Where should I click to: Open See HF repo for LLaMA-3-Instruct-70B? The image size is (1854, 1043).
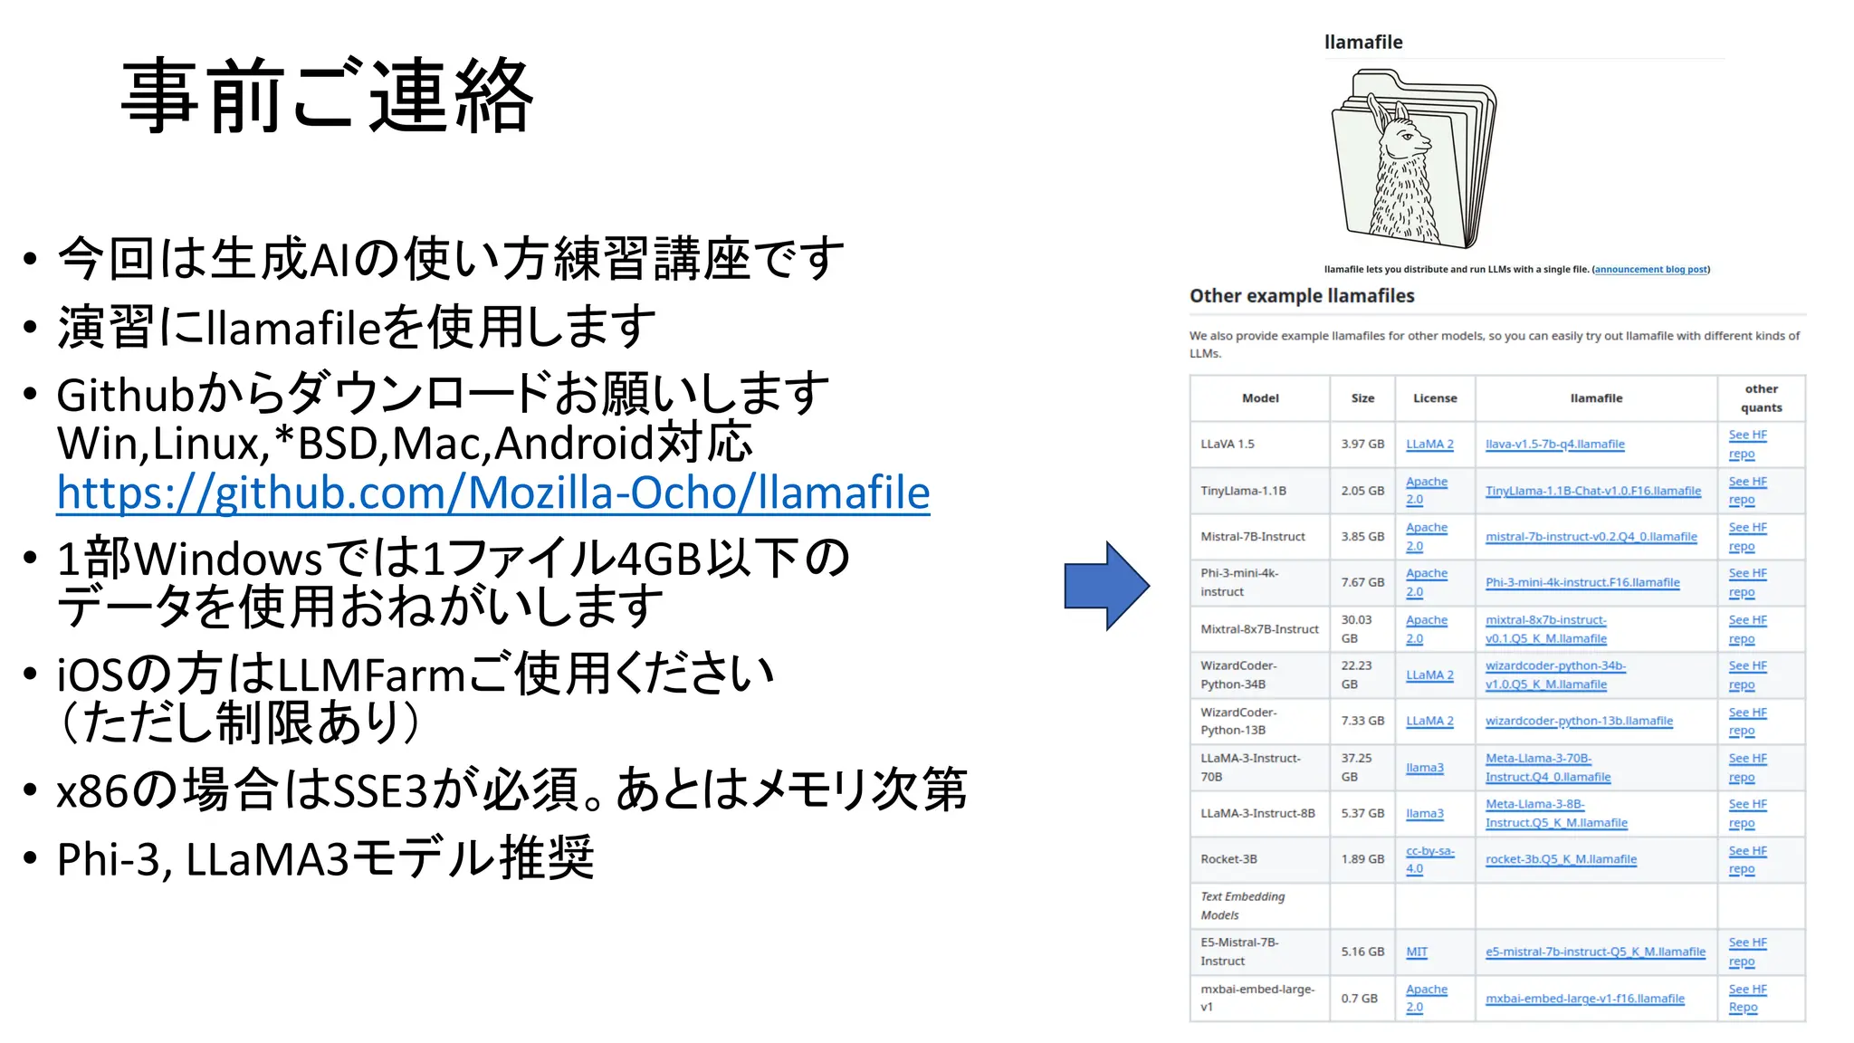(1747, 768)
